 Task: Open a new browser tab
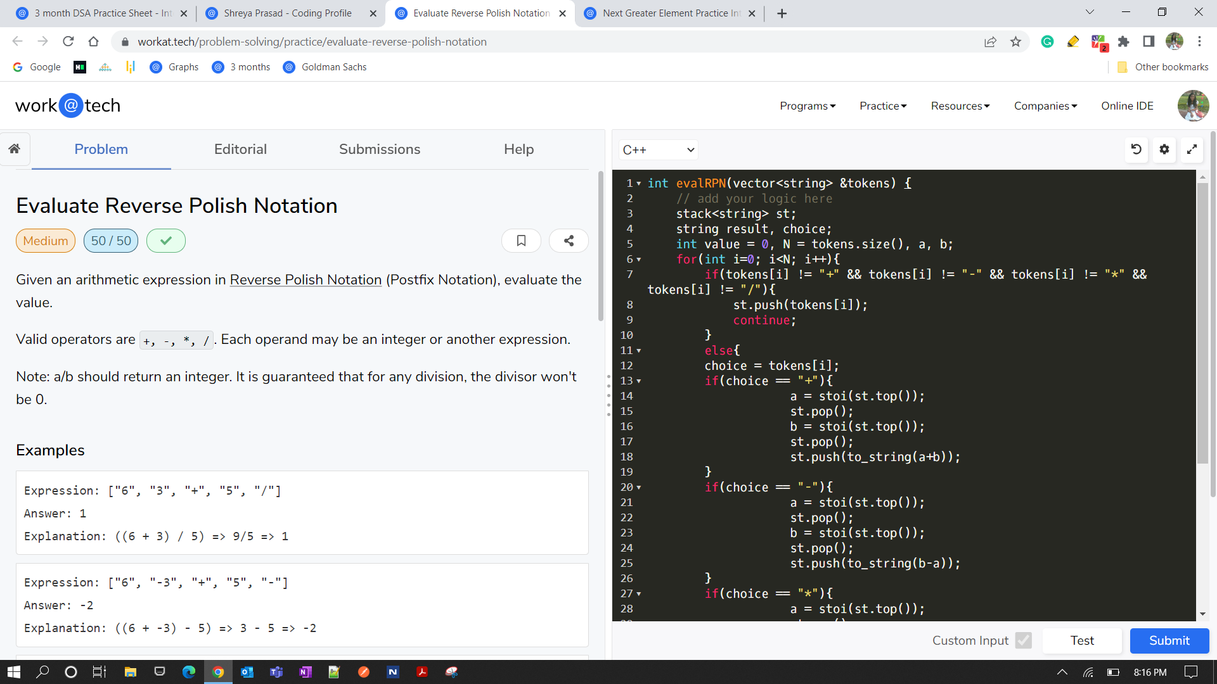(782, 13)
